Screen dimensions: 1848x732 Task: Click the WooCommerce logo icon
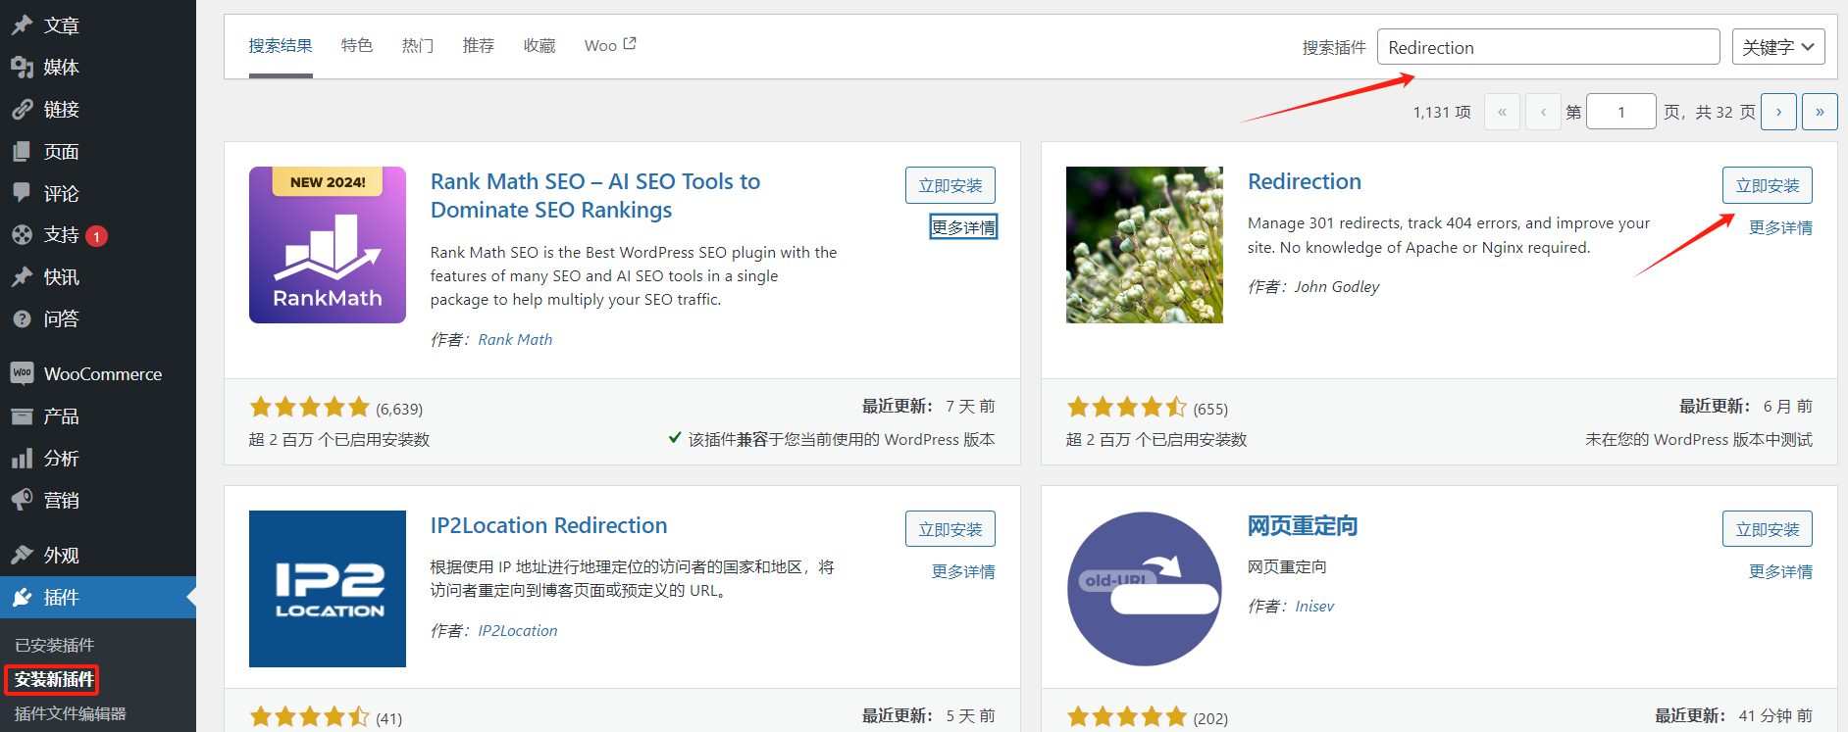click(x=22, y=373)
